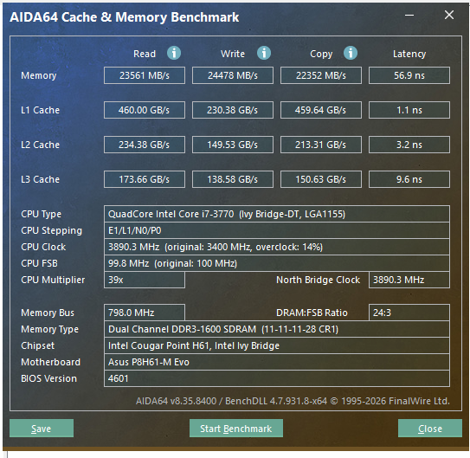Select the Memory Read 23561 MB/s field
The height and width of the screenshot is (458, 470).
coord(145,75)
